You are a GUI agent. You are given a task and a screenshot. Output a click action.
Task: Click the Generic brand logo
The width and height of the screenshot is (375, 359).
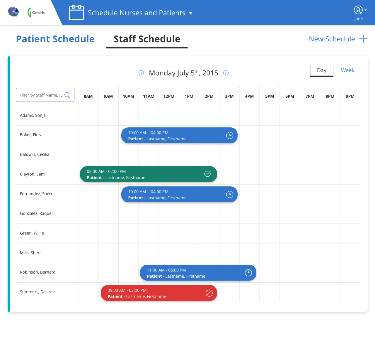click(36, 12)
